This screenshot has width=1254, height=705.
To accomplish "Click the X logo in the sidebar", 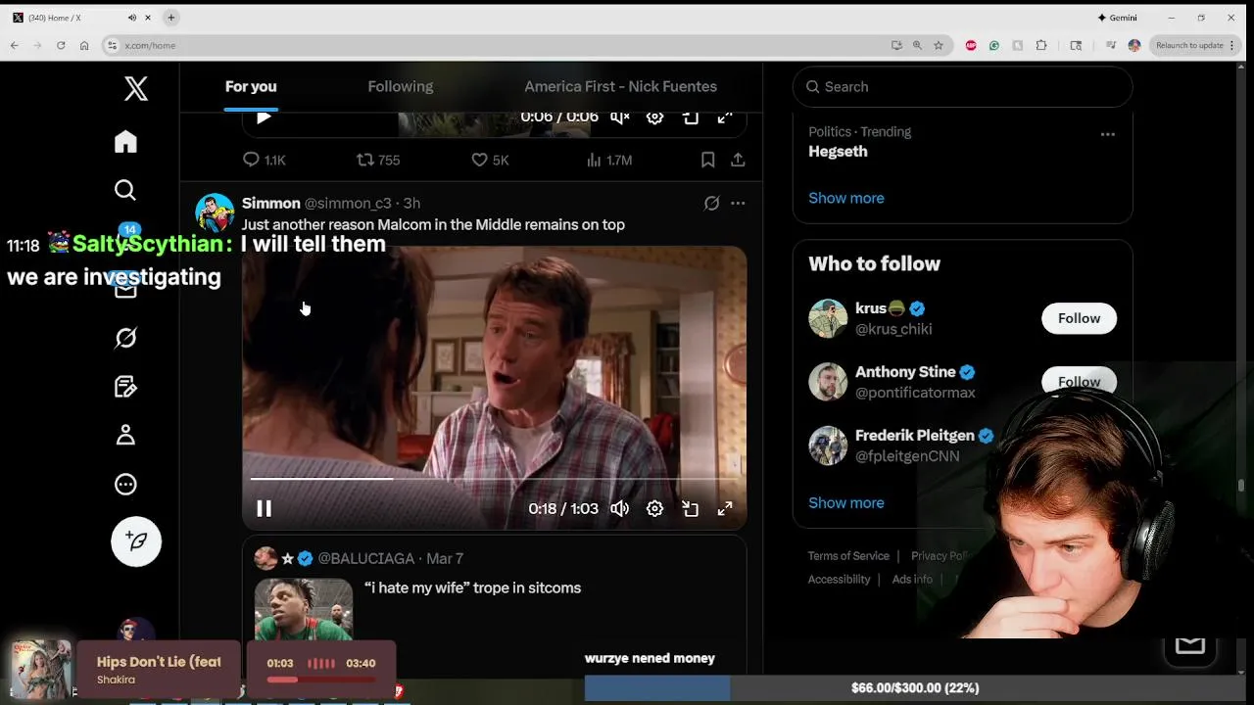I will [136, 88].
